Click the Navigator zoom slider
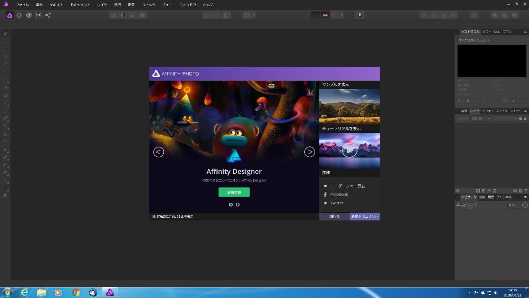 [x=490, y=205]
